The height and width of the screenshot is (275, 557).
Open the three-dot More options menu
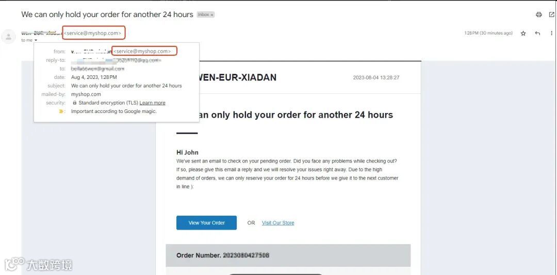click(551, 33)
